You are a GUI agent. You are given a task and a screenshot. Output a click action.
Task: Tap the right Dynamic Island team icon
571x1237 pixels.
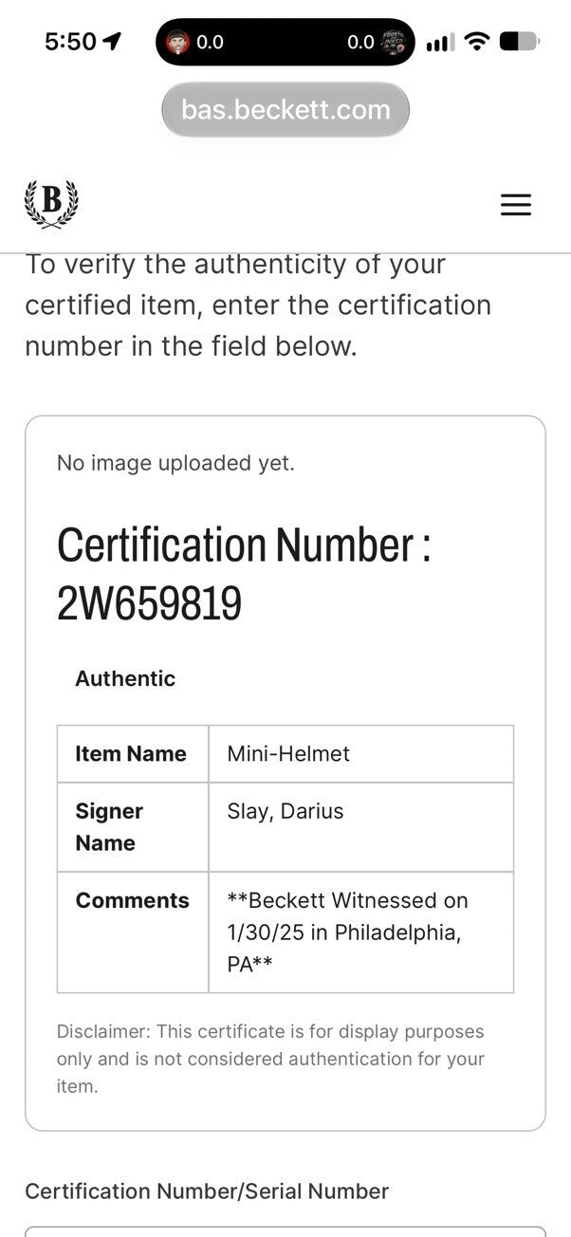[392, 42]
